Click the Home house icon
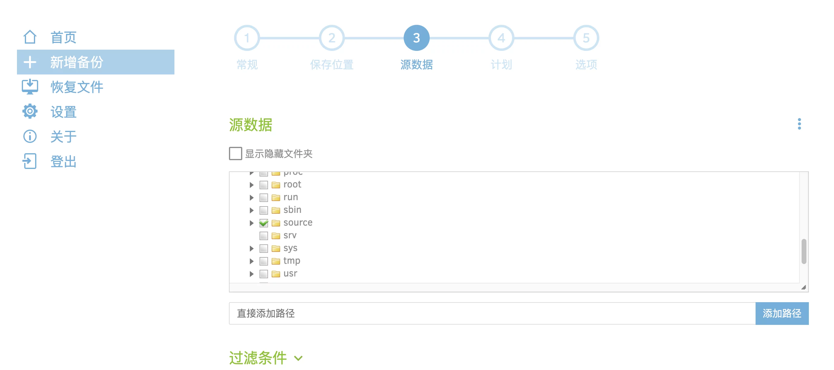 coord(30,37)
